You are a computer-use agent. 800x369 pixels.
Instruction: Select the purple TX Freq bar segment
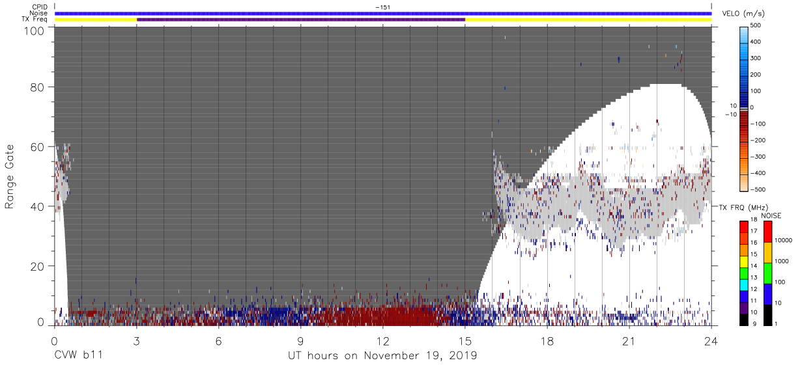(x=301, y=20)
